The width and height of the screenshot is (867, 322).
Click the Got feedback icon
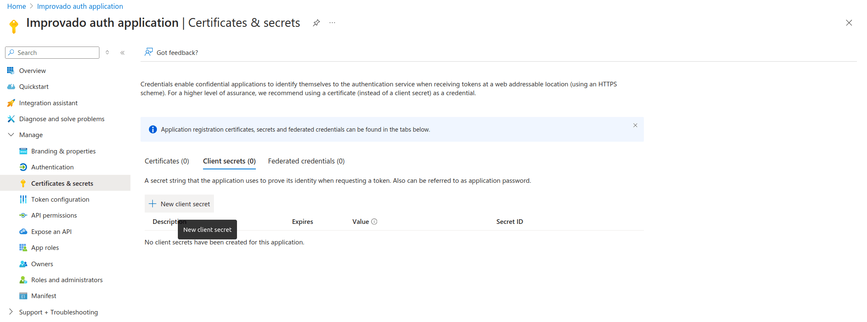point(148,52)
